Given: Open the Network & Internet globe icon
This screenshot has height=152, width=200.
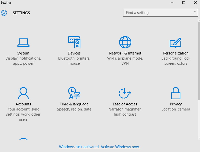Looking at the screenshot, I should [x=125, y=42].
